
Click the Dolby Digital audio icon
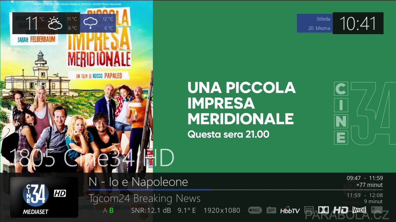324,210
